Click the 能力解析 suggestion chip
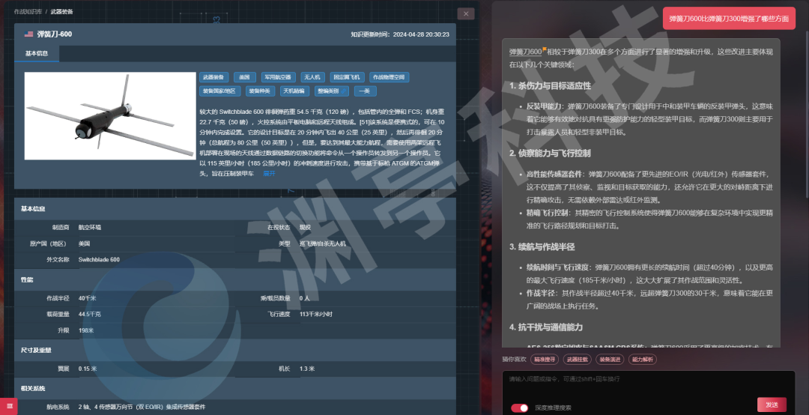The width and height of the screenshot is (809, 415). 643,360
